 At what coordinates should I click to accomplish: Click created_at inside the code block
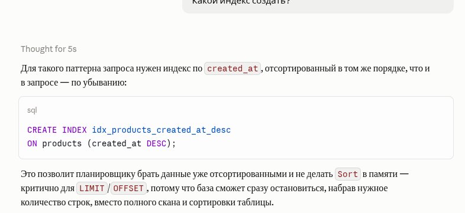pos(117,143)
